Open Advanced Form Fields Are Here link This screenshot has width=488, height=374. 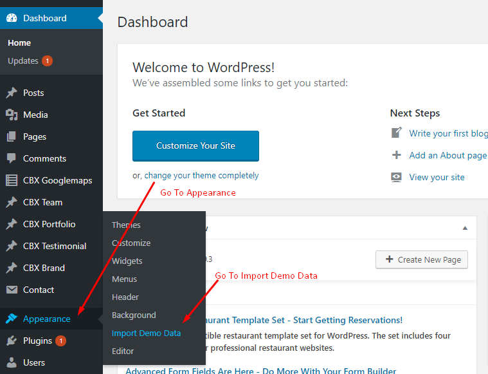pyautogui.click(x=261, y=371)
